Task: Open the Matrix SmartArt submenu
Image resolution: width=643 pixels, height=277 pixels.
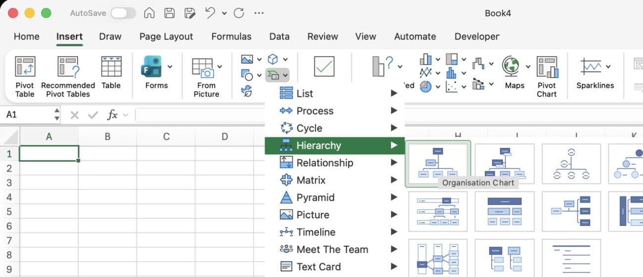Action: pos(335,180)
